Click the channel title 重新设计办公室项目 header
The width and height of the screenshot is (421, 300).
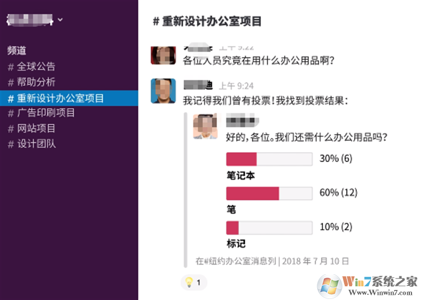click(207, 22)
